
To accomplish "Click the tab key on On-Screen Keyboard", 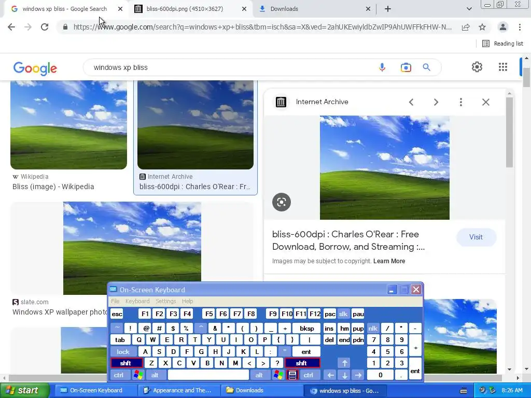I will click(120, 340).
